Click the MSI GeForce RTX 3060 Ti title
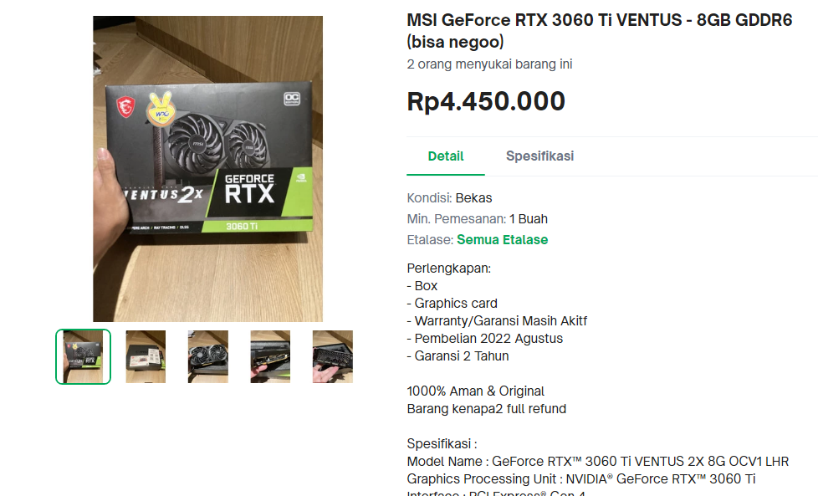Image resolution: width=818 pixels, height=496 pixels. point(600,31)
